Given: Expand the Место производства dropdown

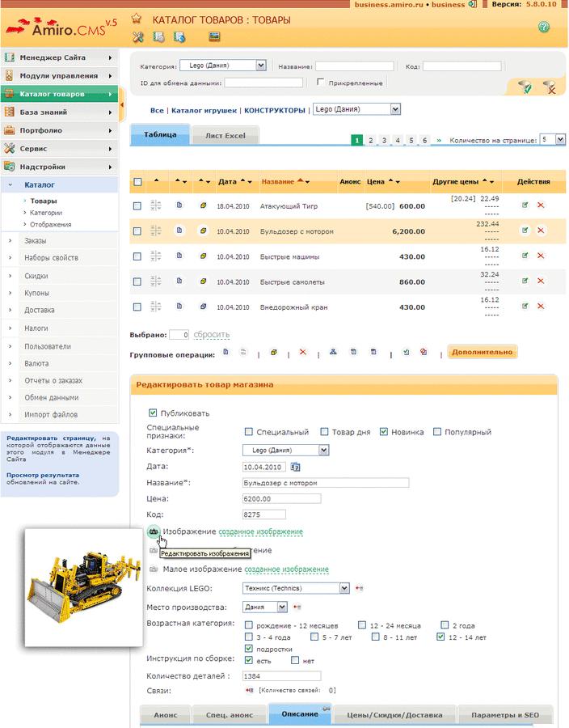Looking at the screenshot, I should tap(267, 606).
